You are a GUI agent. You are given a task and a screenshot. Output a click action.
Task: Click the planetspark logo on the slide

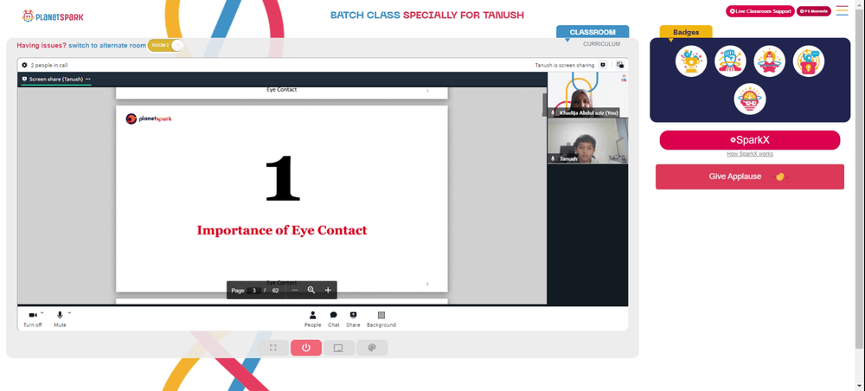149,119
